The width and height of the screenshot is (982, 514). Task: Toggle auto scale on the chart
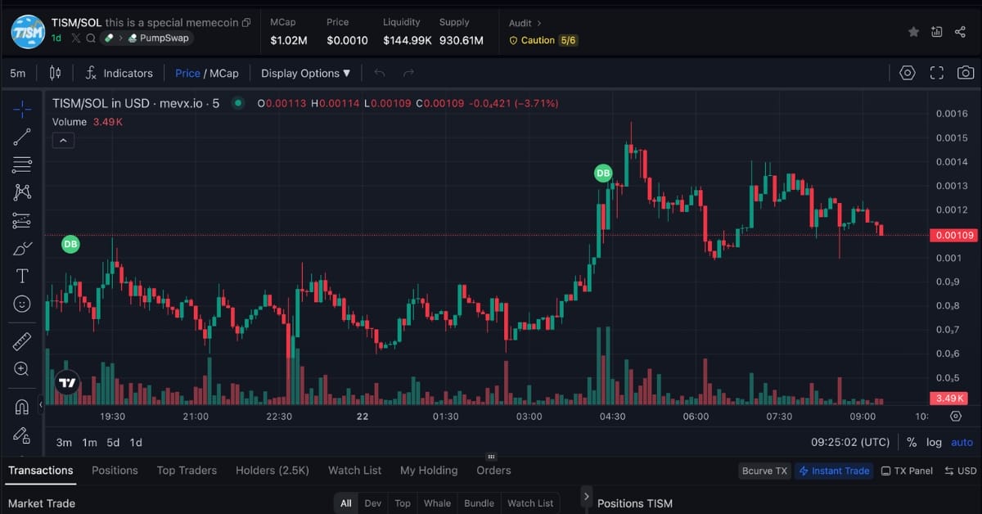click(962, 442)
